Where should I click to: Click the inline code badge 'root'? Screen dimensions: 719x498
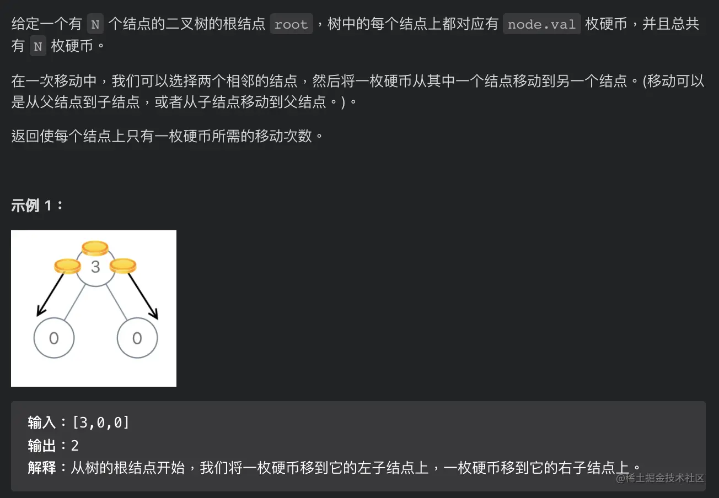point(291,25)
